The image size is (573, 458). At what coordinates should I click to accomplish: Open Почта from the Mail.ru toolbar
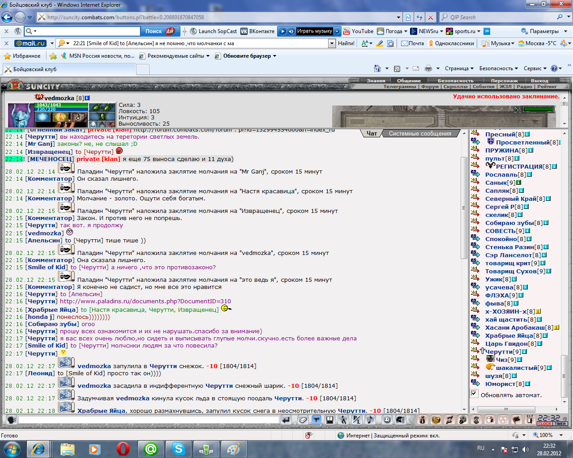[x=412, y=43]
